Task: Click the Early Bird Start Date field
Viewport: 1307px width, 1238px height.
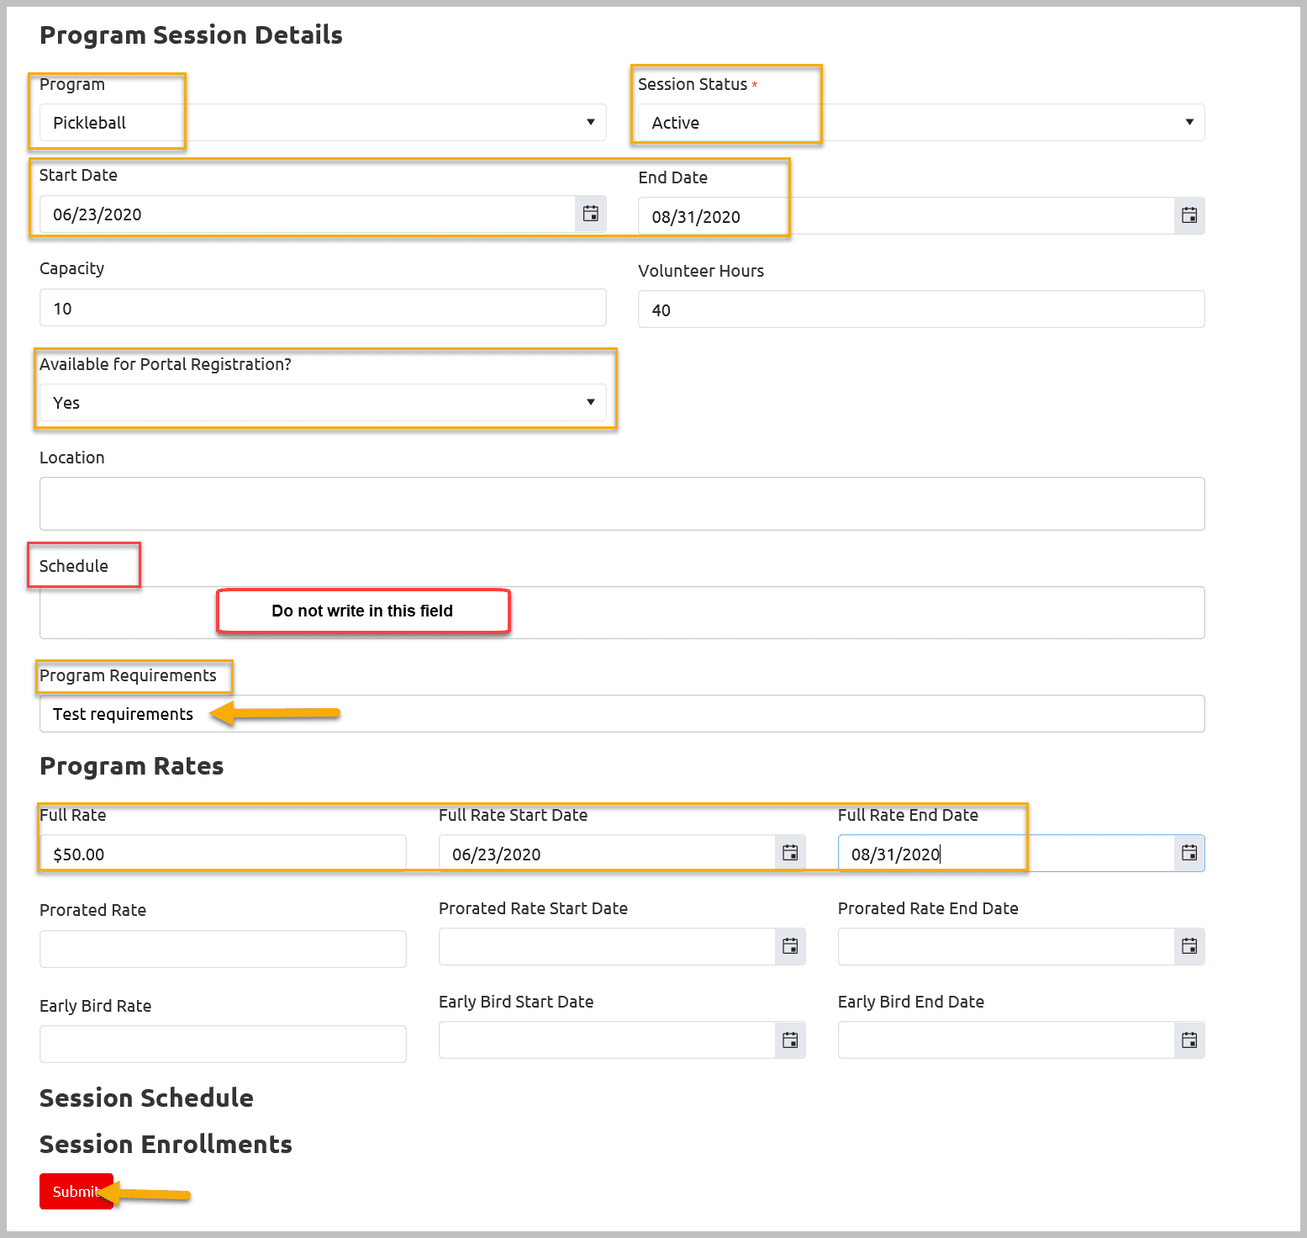Action: pos(607,1040)
